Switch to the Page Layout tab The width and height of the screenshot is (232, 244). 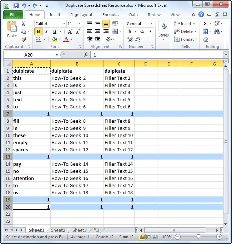81,15
